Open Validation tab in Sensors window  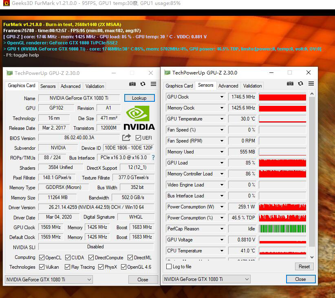click(252, 86)
